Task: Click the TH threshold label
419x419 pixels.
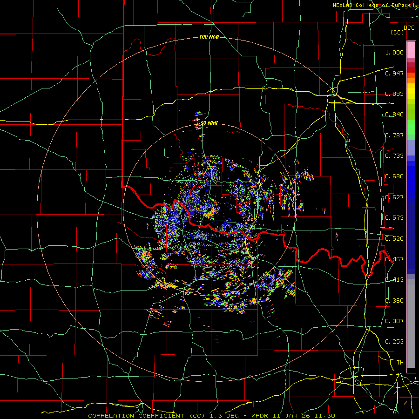Action: [x=400, y=363]
